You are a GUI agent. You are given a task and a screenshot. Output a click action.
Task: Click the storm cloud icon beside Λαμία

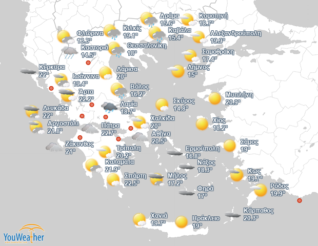point(109,108)
